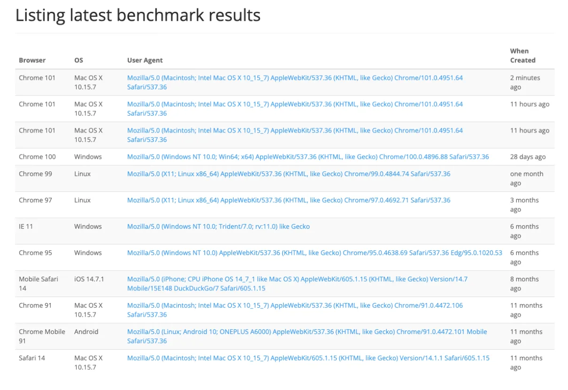
Task: Click the OS column header
Action: point(78,60)
